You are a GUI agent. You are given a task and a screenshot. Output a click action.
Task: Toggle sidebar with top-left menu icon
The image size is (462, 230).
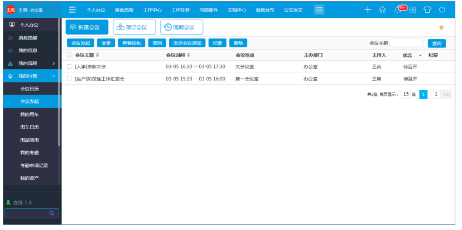coord(73,9)
